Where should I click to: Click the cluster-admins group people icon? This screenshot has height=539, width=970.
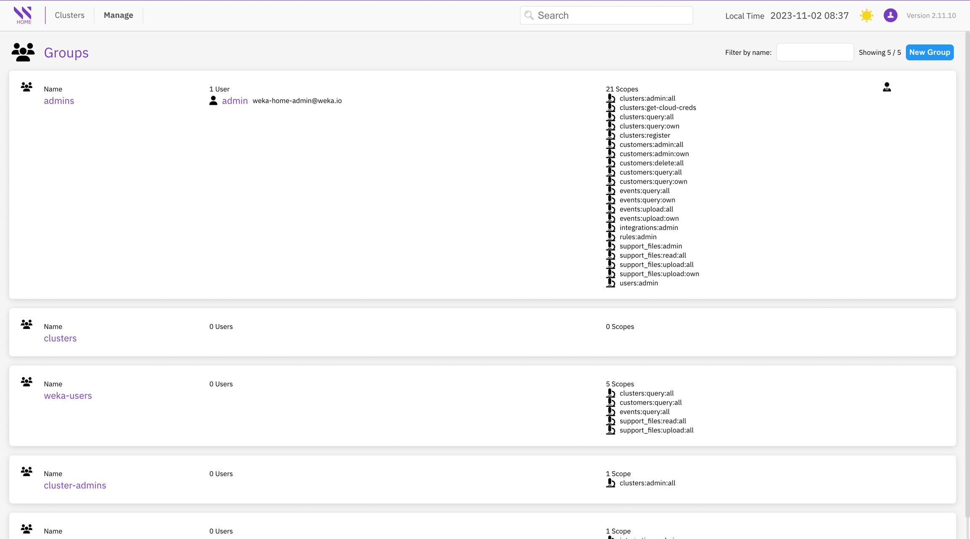click(27, 472)
